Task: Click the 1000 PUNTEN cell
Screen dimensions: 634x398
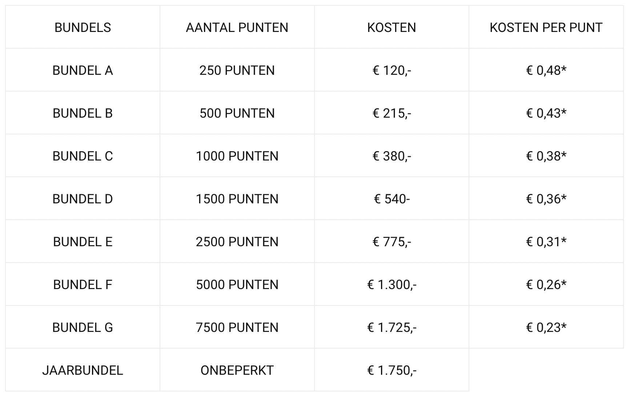Action: pyautogui.click(x=237, y=156)
